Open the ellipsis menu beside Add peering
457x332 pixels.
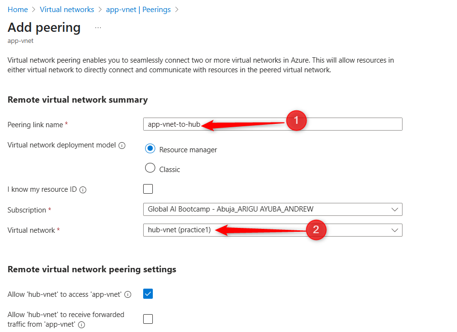coord(98,28)
